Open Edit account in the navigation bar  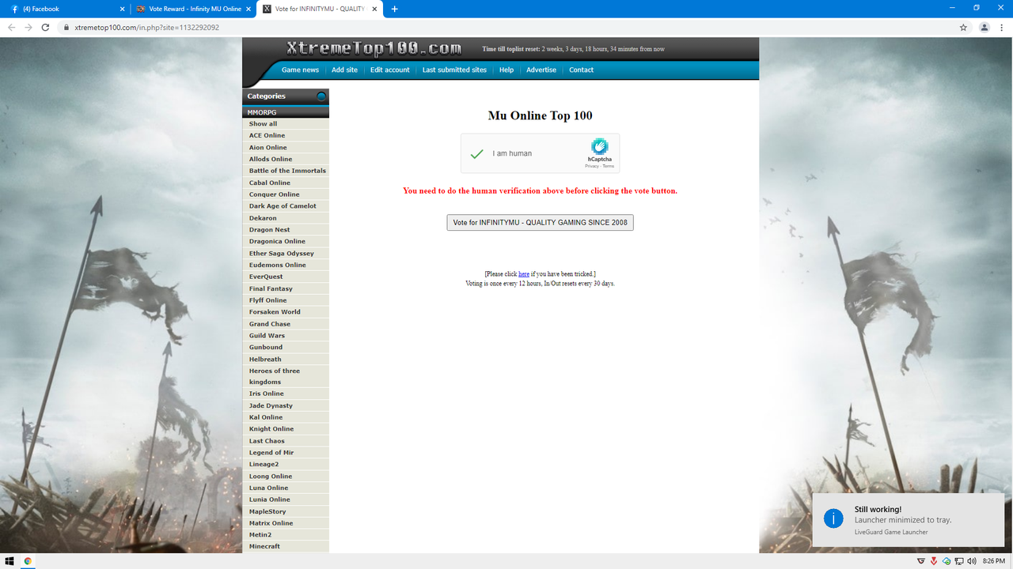tap(390, 70)
